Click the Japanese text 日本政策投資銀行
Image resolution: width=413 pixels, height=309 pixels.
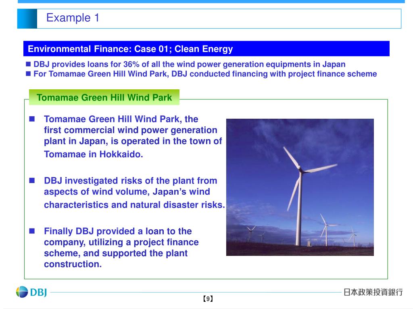pos(373,292)
